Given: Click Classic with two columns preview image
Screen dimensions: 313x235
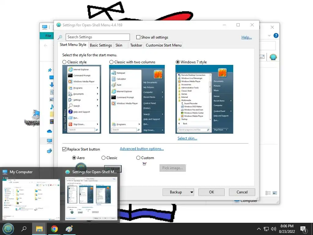Looking at the screenshot, I should point(137,99).
